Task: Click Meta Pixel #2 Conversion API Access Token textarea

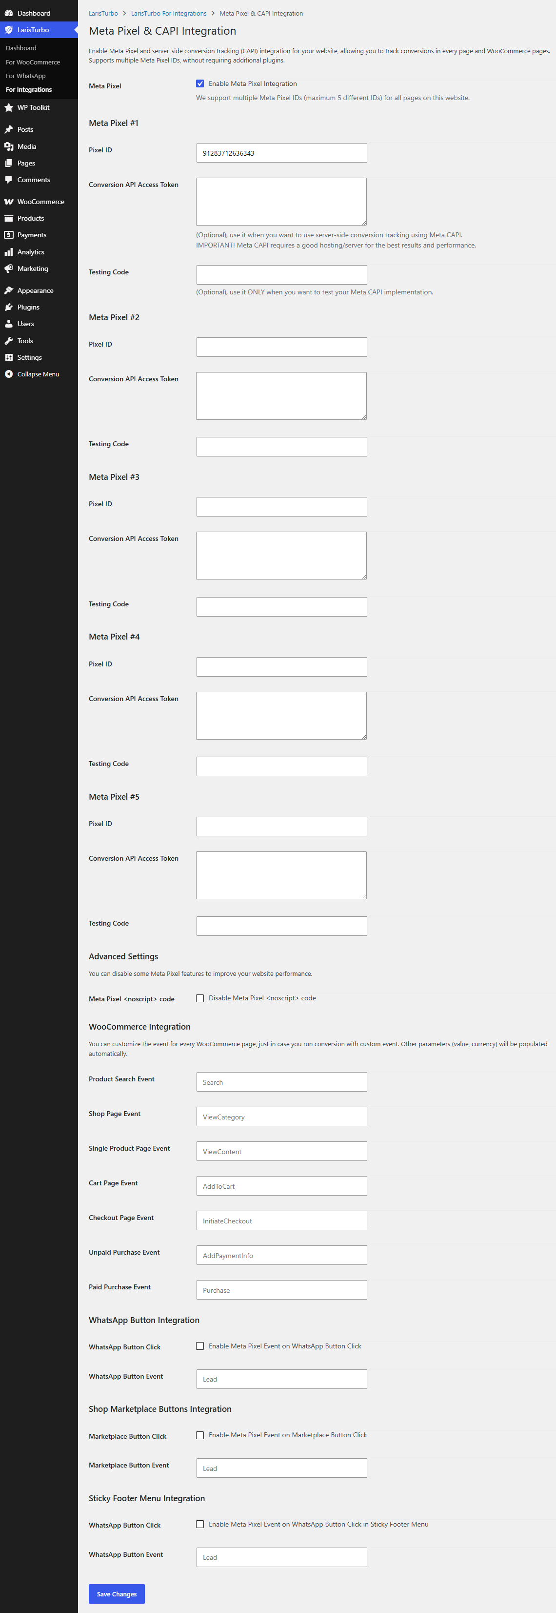Action: (281, 396)
